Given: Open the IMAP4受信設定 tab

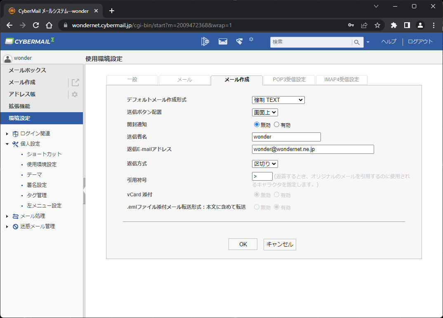Looking at the screenshot, I should [342, 80].
